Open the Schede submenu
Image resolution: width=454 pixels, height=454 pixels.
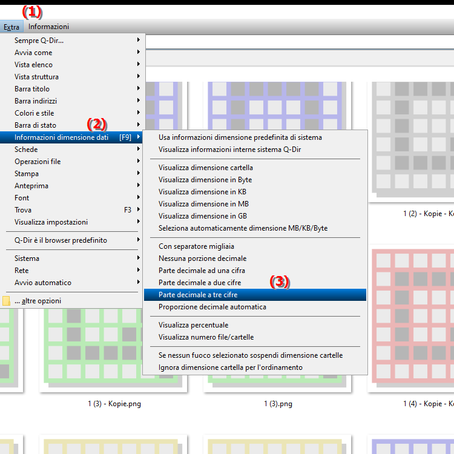pyautogui.click(x=71, y=150)
